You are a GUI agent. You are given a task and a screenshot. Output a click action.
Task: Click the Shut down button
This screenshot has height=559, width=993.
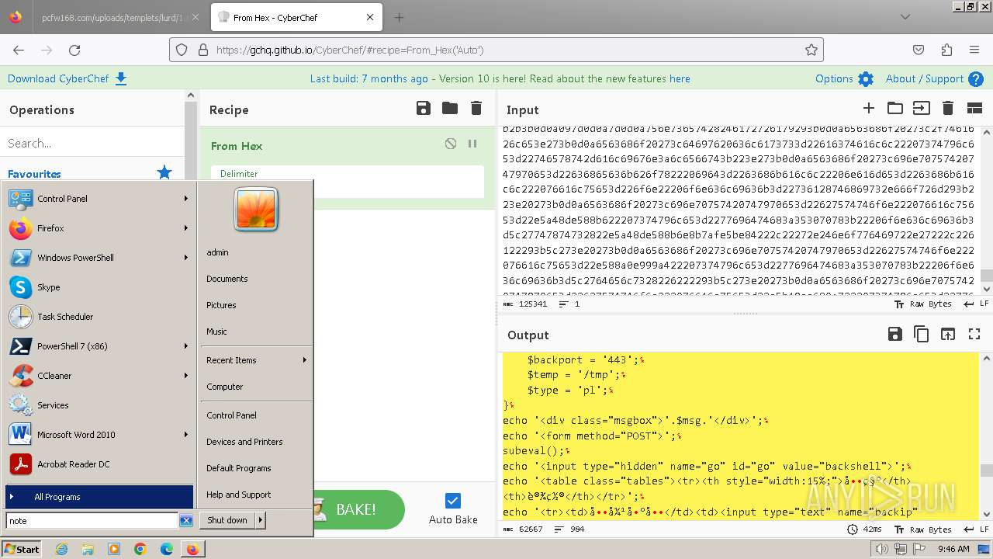(227, 520)
